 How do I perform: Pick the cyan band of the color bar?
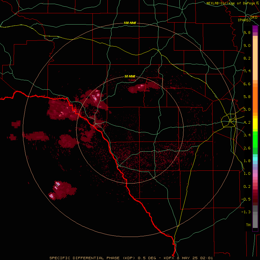tap(255, 159)
